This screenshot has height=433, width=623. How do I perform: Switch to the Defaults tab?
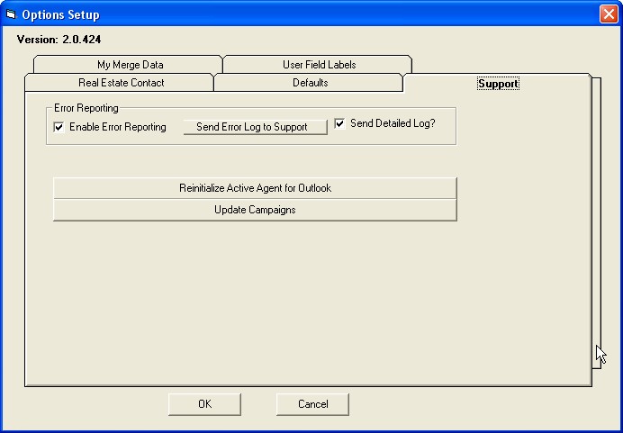tap(309, 83)
